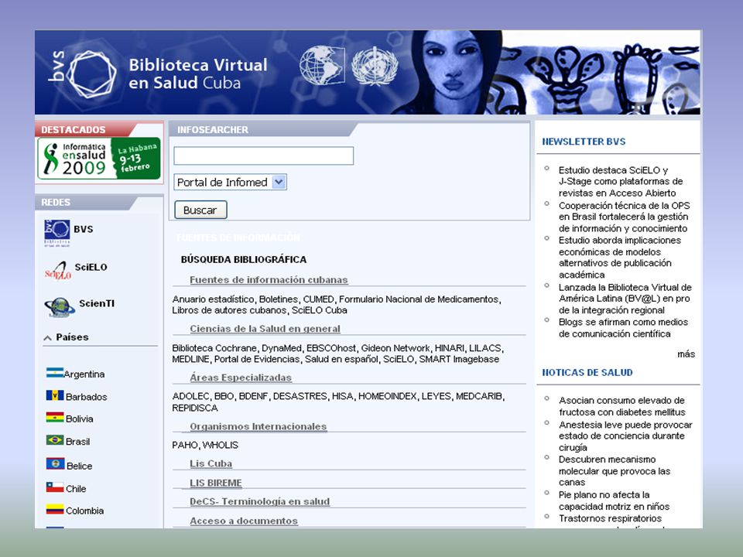
Task: Select Barbados in the country list
Action: tap(86, 397)
